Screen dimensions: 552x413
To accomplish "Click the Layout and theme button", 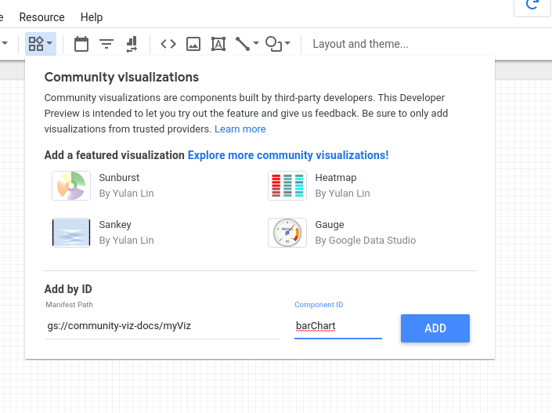I will (360, 44).
